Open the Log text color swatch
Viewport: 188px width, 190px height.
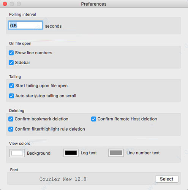point(71,153)
